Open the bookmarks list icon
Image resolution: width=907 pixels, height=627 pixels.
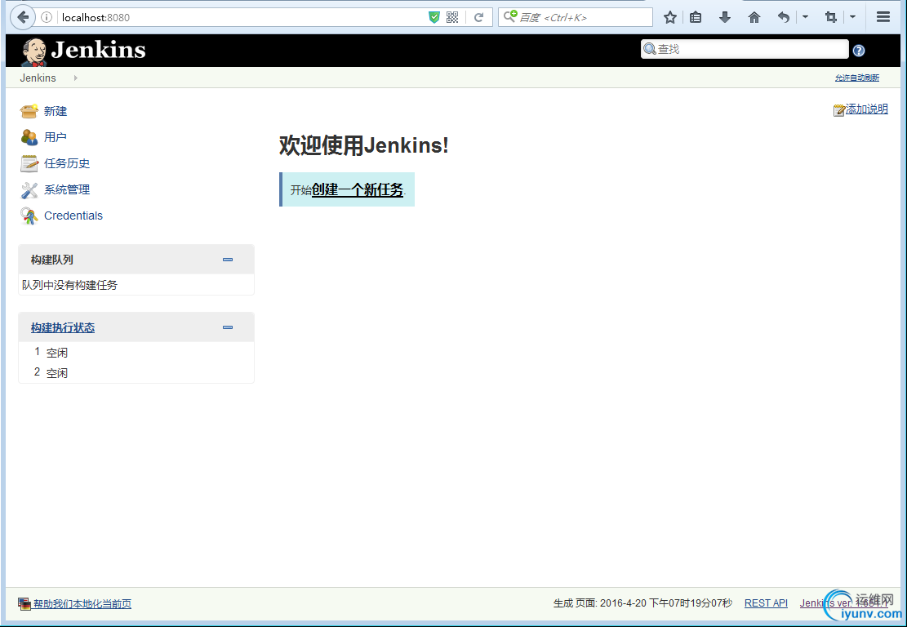(696, 17)
